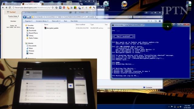This screenshot has width=194, height=109.
Task: Change the view with the view icon
Action: (149, 21)
